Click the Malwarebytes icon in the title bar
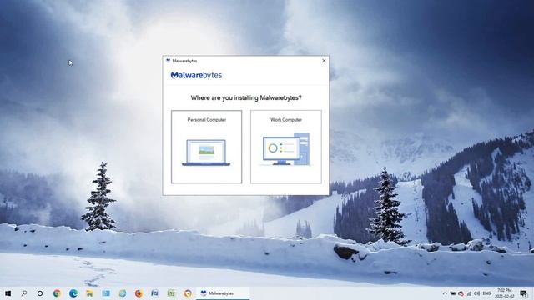The image size is (534, 300). click(x=168, y=61)
